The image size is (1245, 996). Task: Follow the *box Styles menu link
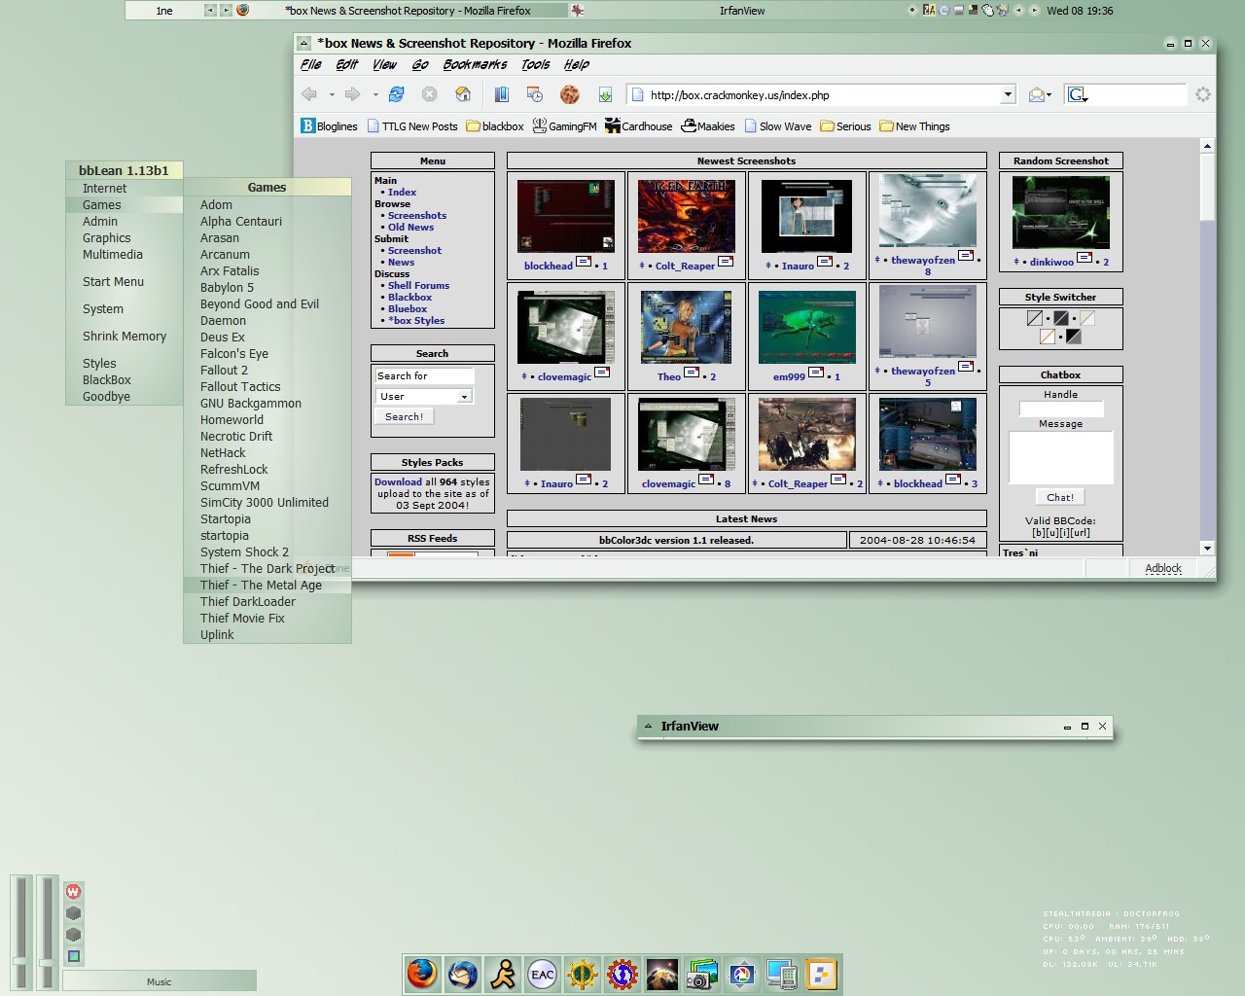pos(416,320)
